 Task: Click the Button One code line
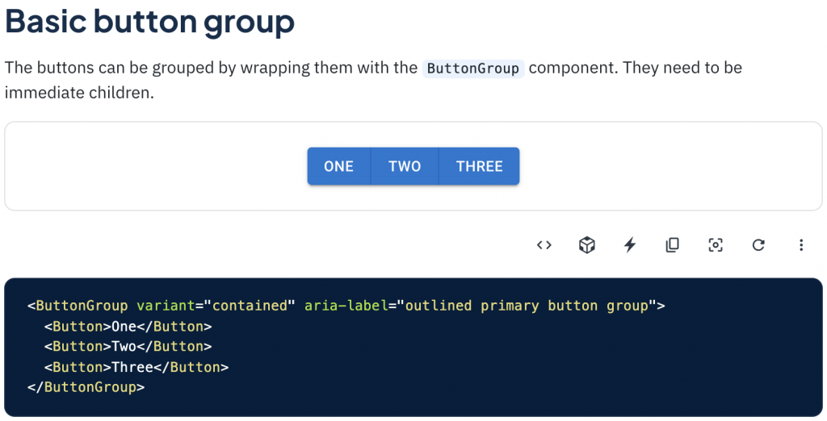pyautogui.click(x=128, y=326)
